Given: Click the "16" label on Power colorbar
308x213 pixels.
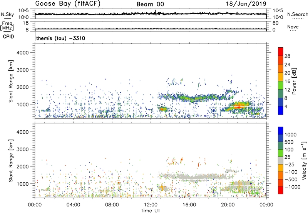Looking at the screenshot, I should (x=287, y=82).
